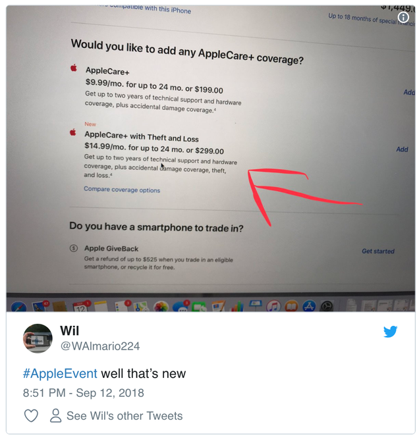Click the image info icon

pos(403,17)
